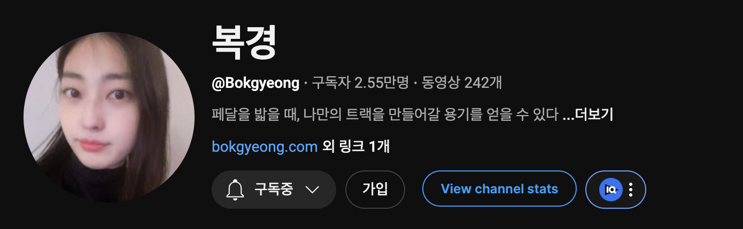Click the 2.55만명 number

click(x=382, y=83)
